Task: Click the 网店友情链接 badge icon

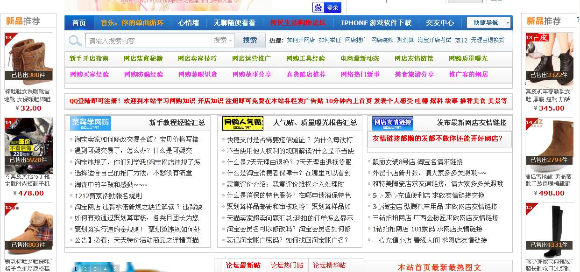Action: 393,122
